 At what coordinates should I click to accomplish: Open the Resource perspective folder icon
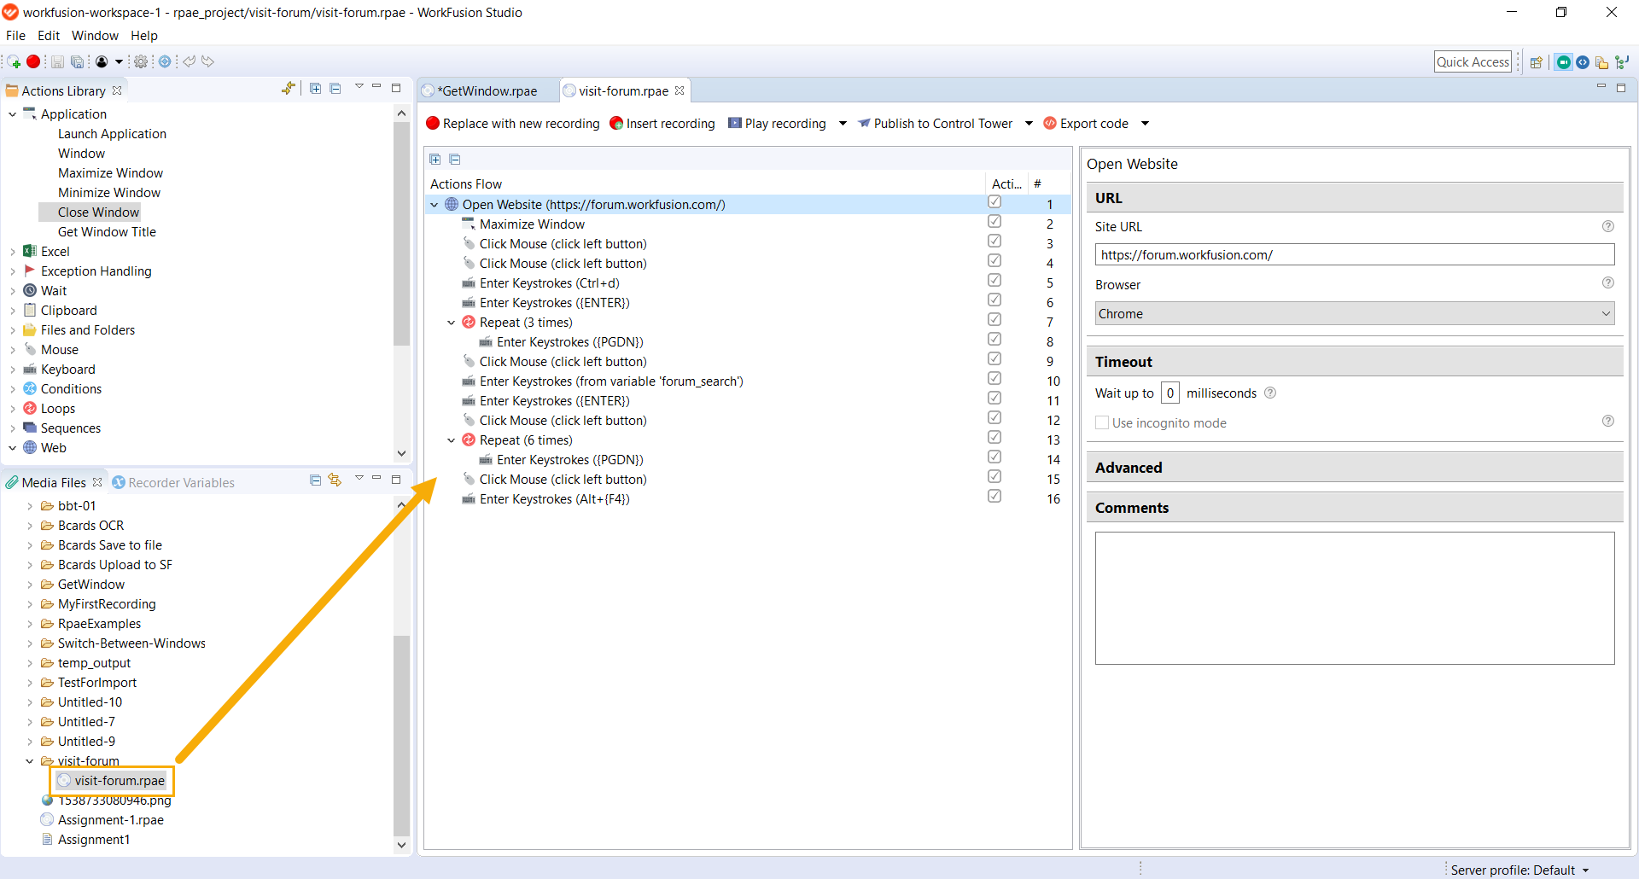[x=1601, y=62]
